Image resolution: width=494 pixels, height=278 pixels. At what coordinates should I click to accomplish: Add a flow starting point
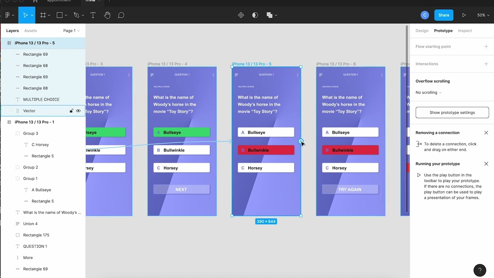click(x=486, y=46)
